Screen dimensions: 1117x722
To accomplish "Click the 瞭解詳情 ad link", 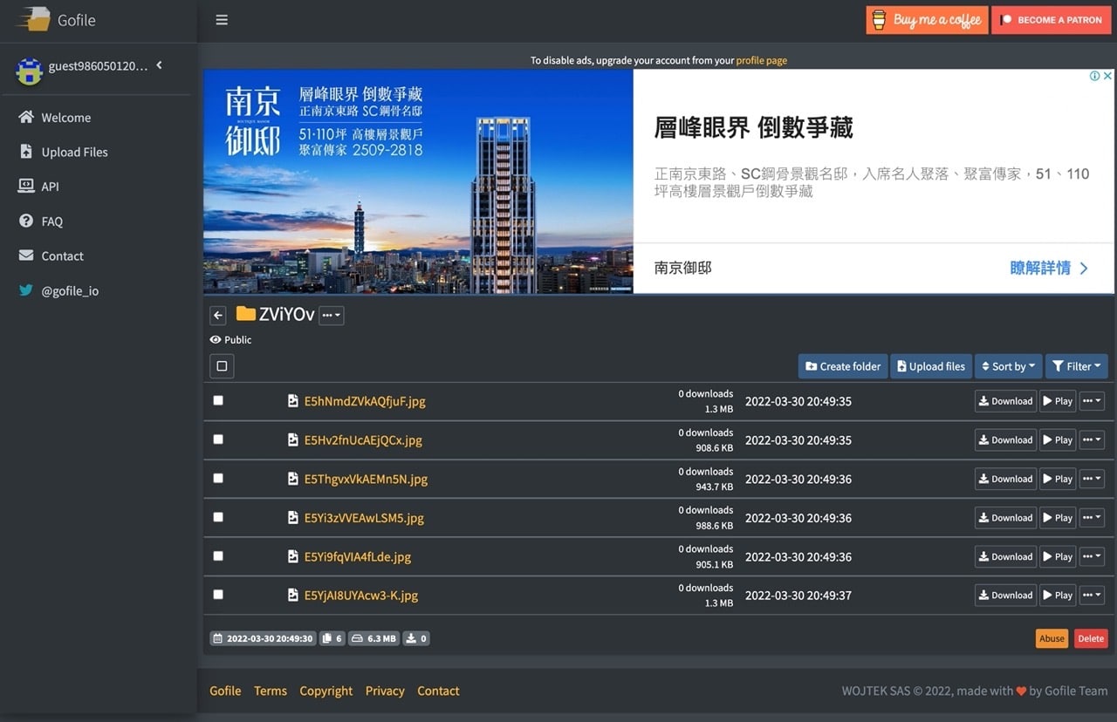I will pyautogui.click(x=1049, y=269).
